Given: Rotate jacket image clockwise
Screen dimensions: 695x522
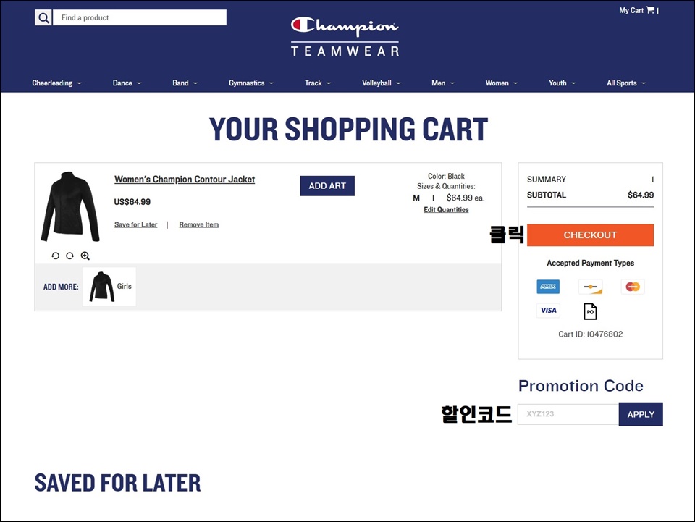Looking at the screenshot, I should click(70, 256).
